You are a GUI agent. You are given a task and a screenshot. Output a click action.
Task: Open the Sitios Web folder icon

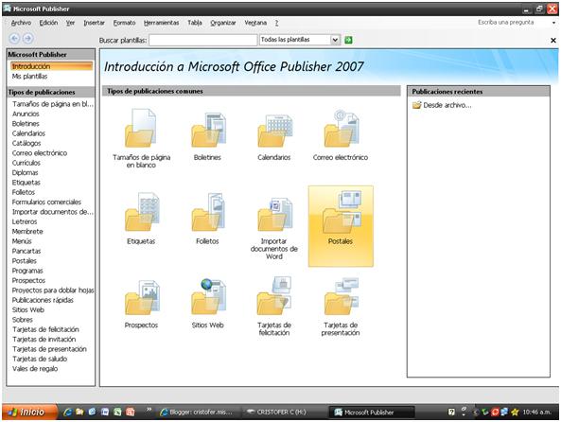(208, 296)
